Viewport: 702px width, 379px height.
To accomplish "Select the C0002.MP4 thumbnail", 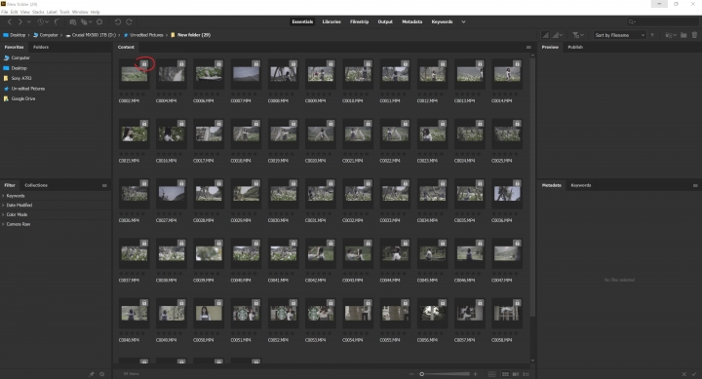I will point(135,74).
